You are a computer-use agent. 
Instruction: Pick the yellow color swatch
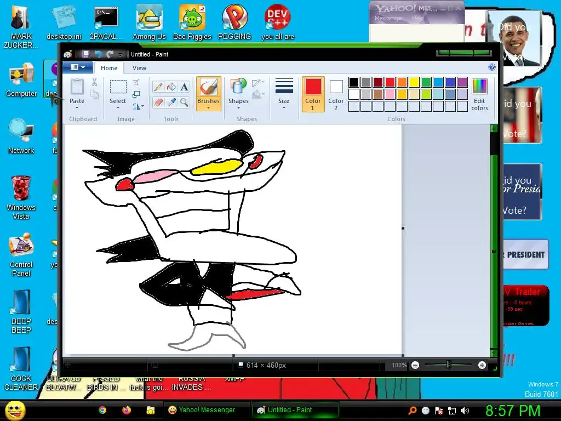[414, 82]
